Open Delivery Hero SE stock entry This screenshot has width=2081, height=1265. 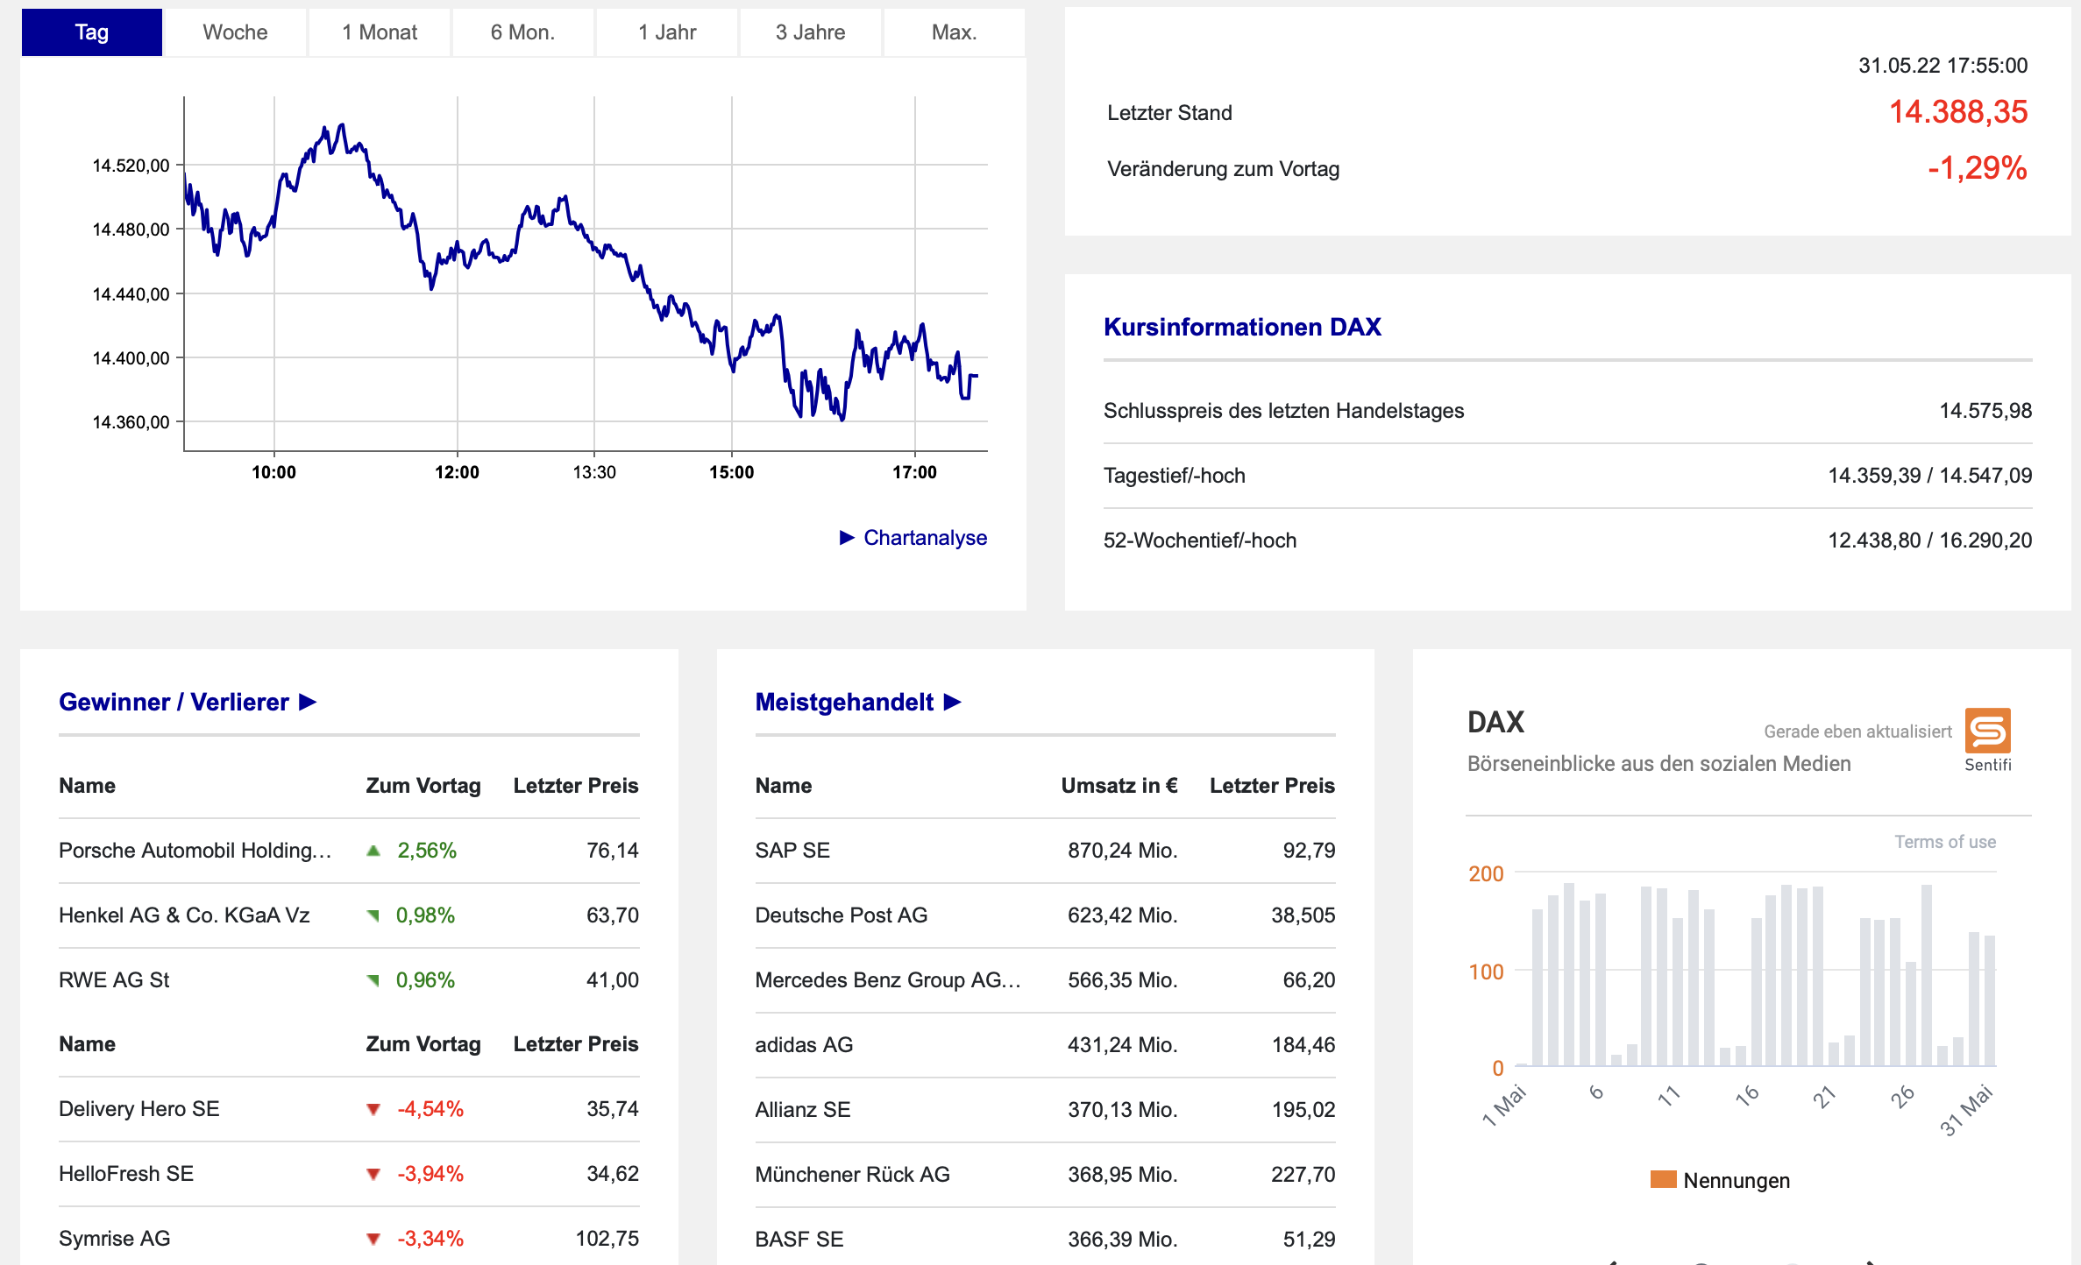(x=138, y=1108)
